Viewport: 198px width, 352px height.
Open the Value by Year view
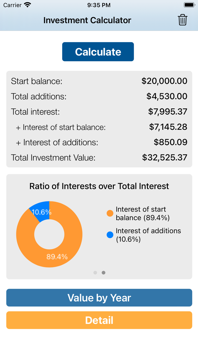99,298
